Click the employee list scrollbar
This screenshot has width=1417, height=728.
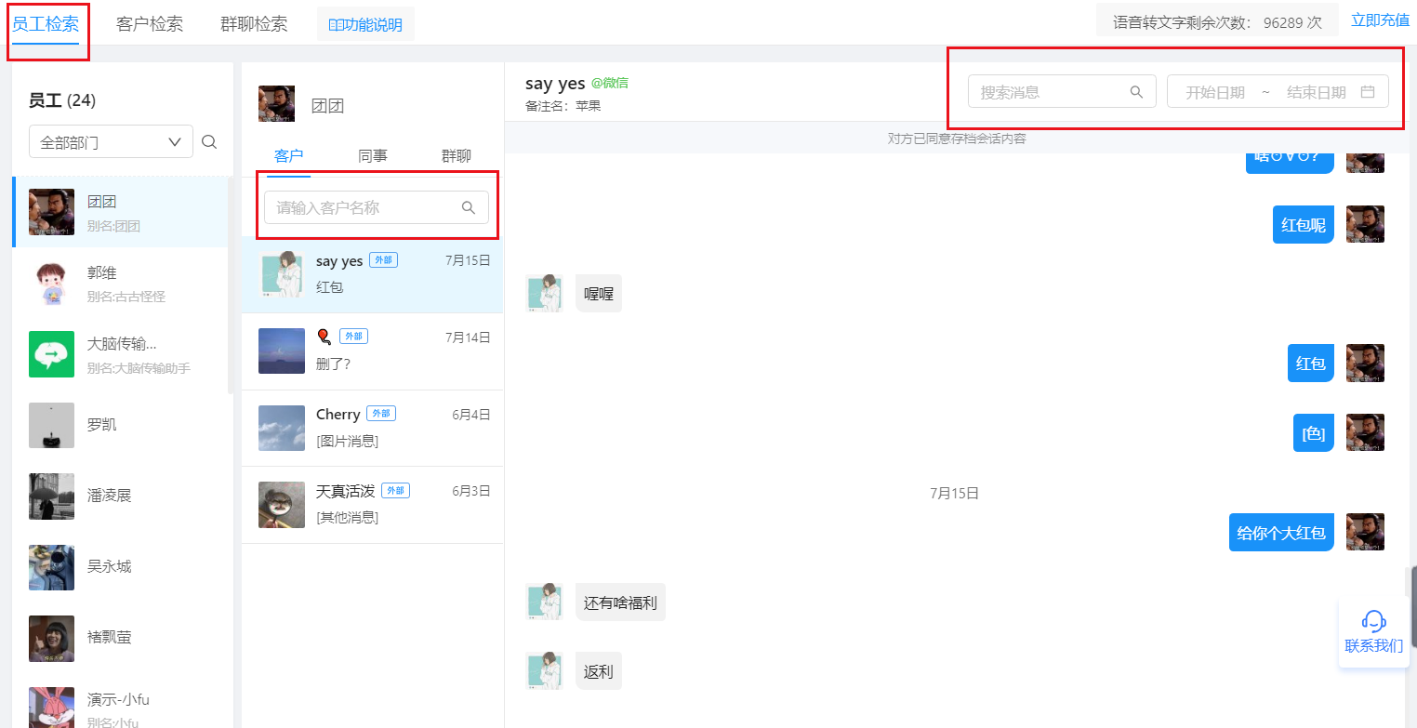pyautogui.click(x=230, y=286)
